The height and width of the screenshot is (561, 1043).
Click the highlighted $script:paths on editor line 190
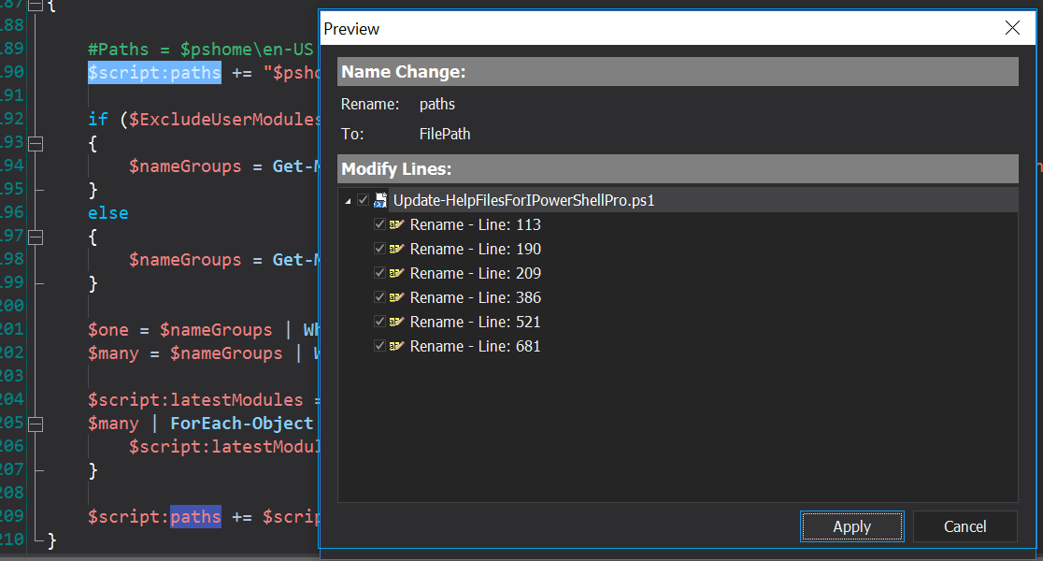(x=154, y=73)
